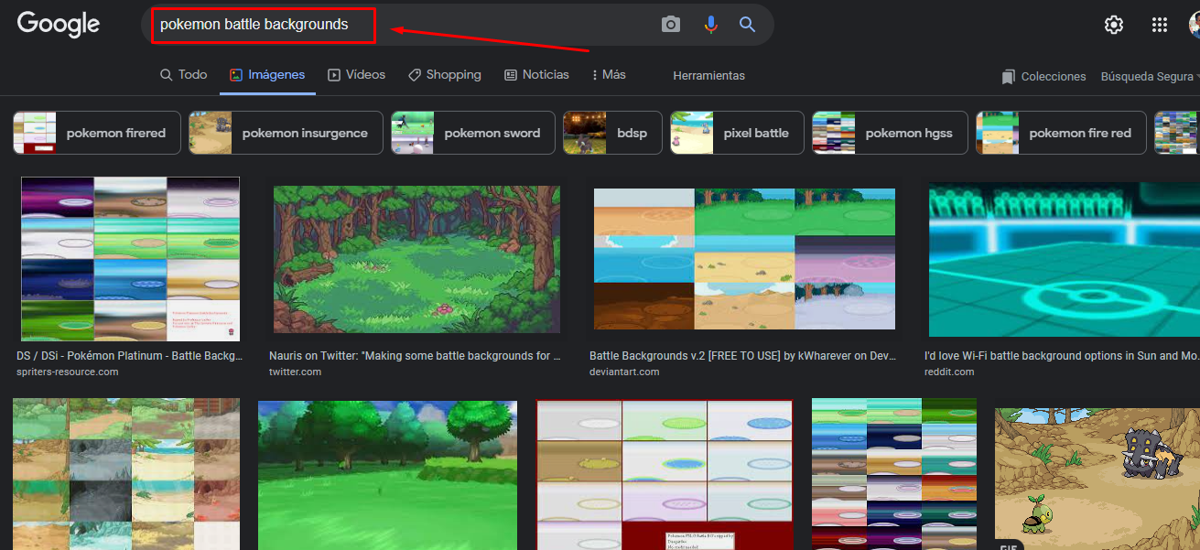Screen dimensions: 1200x550
Task: Open the Google apps grid
Action: click(x=1160, y=25)
